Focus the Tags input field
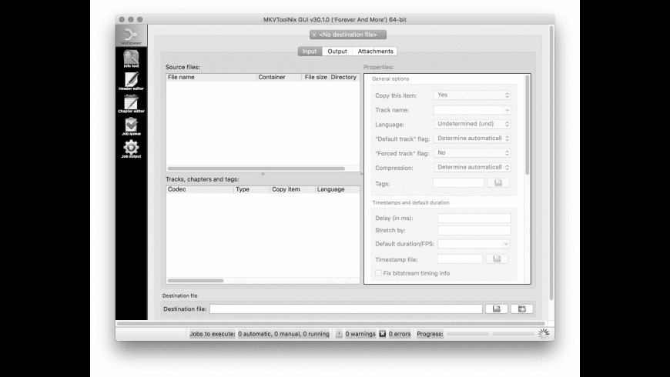 [x=458, y=183]
